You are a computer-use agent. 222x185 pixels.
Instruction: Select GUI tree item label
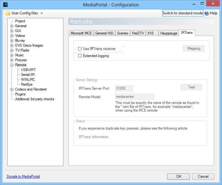[18, 31]
